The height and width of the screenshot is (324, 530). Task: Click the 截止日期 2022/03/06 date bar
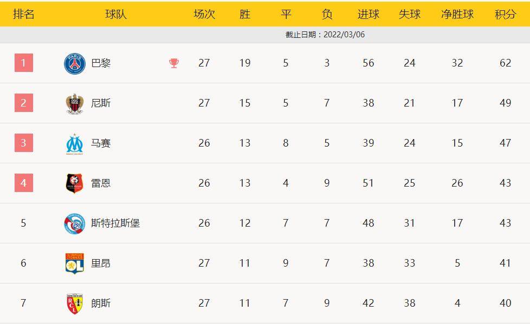pos(265,35)
